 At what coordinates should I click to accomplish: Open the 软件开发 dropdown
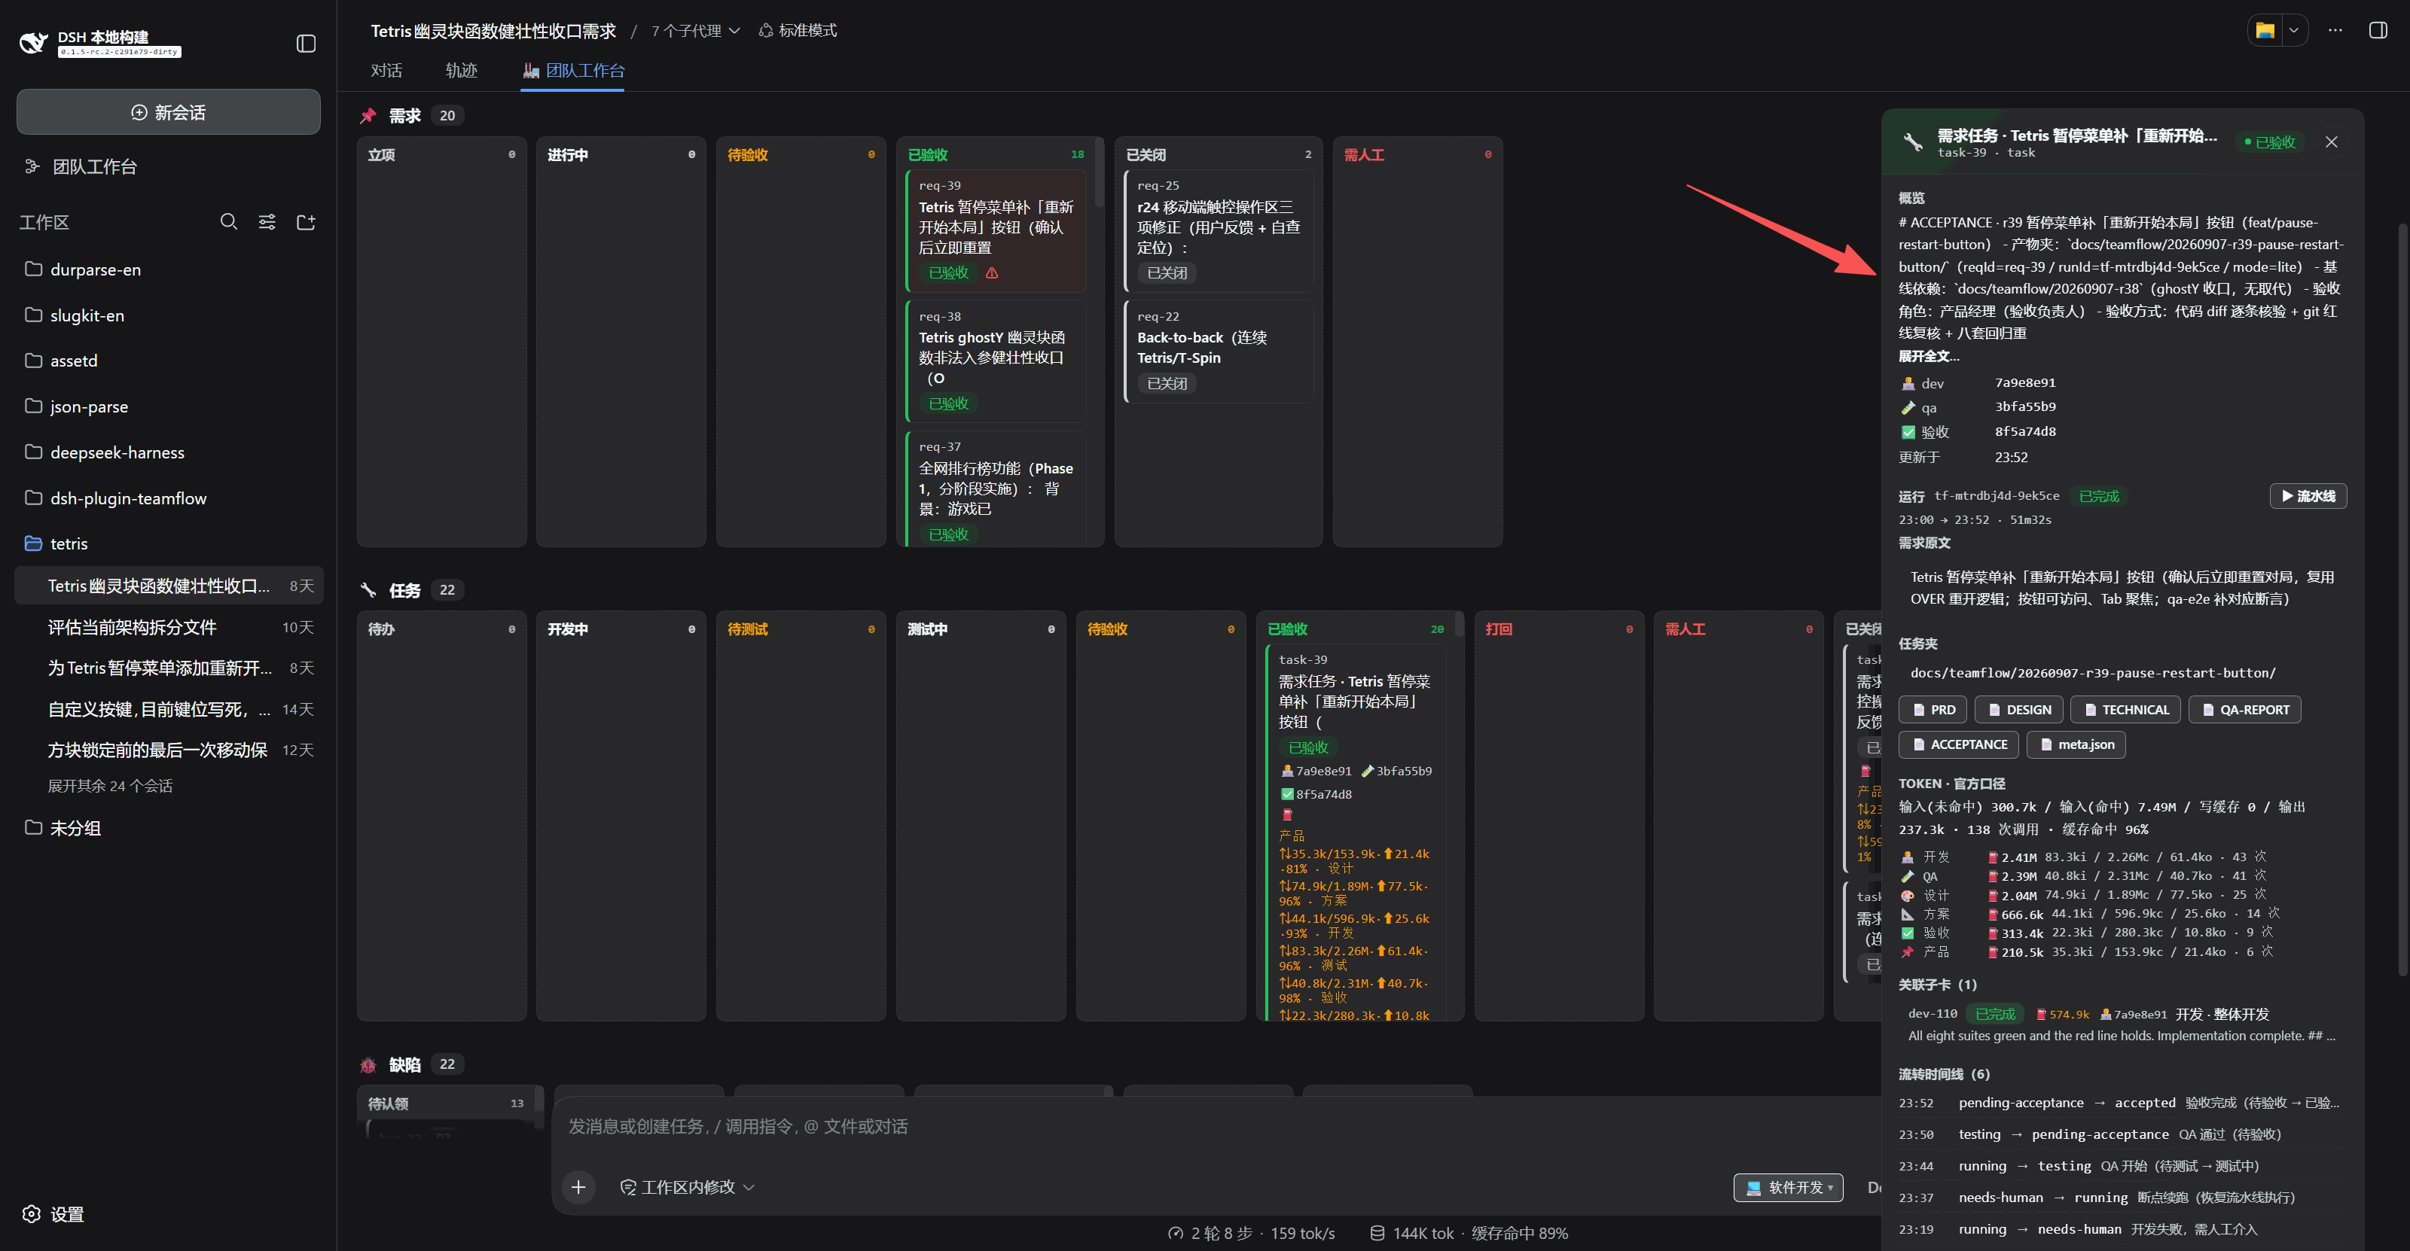(x=1788, y=1188)
